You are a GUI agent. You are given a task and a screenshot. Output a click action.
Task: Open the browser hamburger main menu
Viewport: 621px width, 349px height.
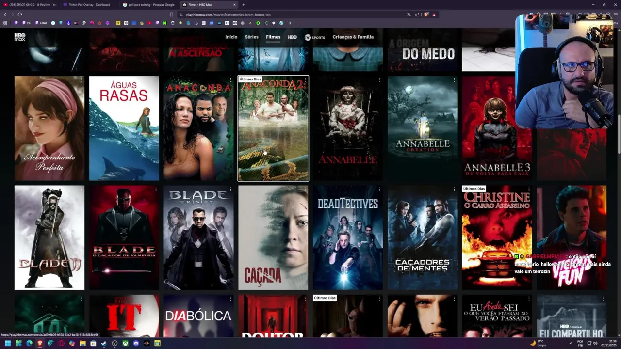pos(617,15)
